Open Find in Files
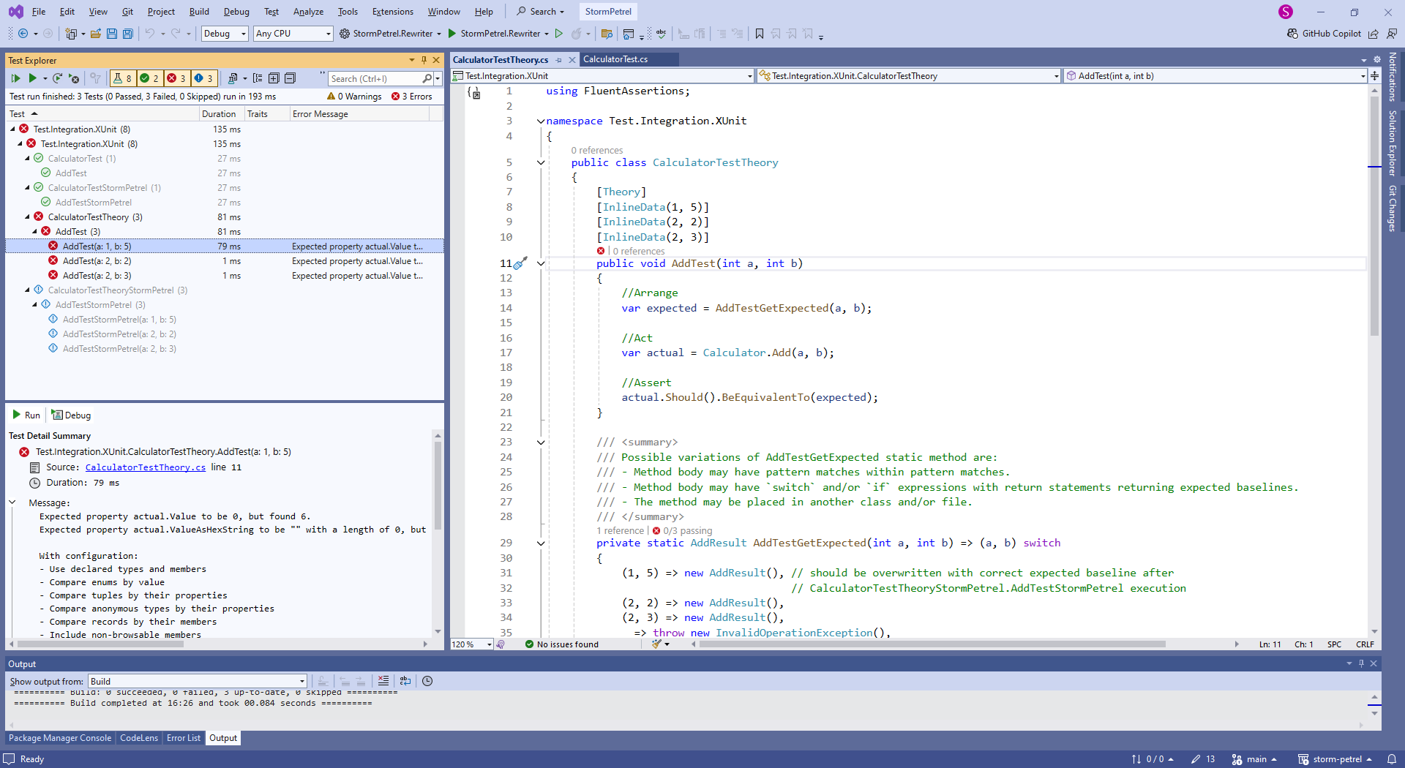 [x=607, y=34]
